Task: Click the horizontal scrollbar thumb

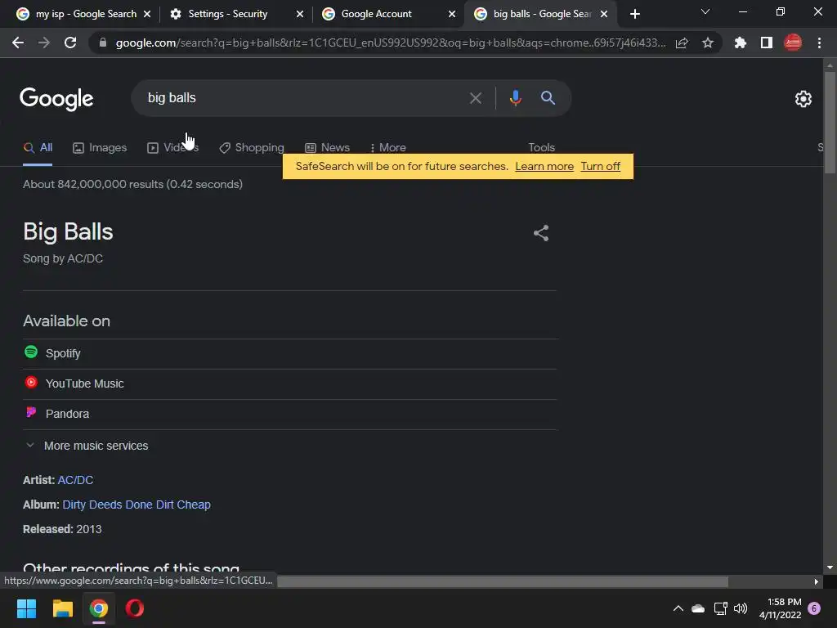Action: click(503, 581)
